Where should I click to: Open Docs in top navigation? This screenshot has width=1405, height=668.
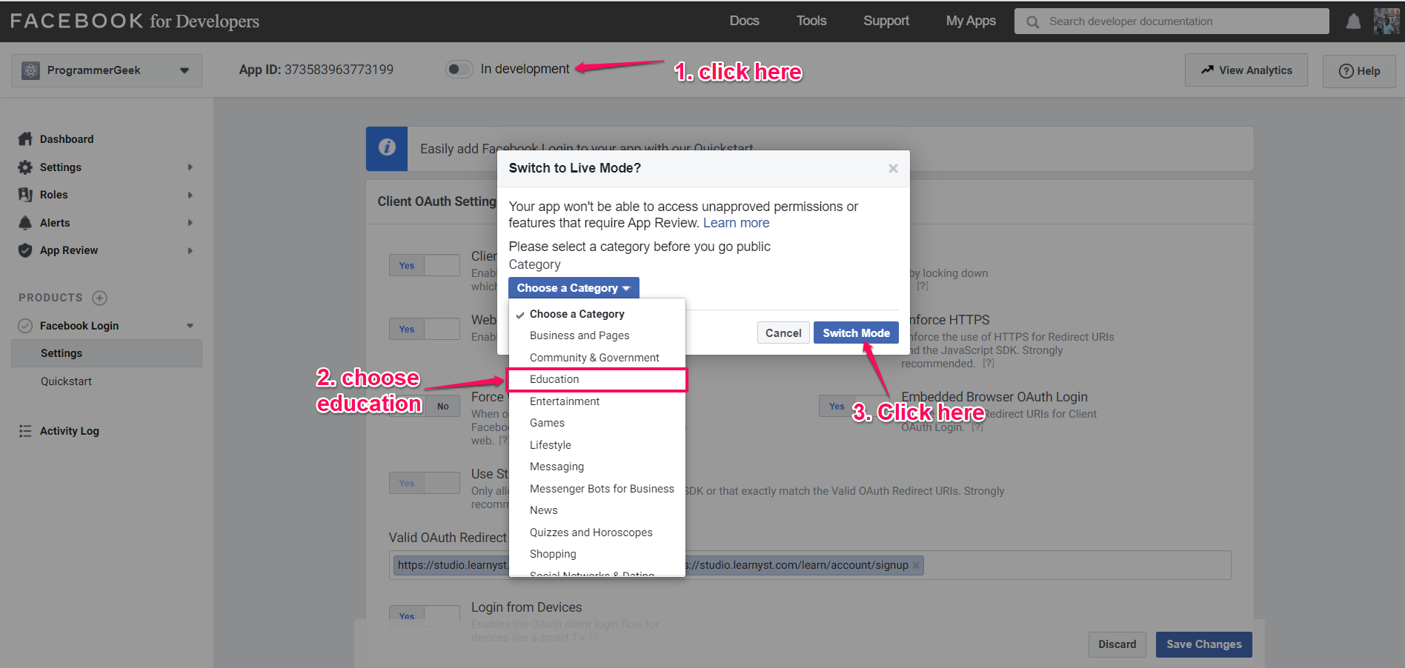(x=744, y=21)
